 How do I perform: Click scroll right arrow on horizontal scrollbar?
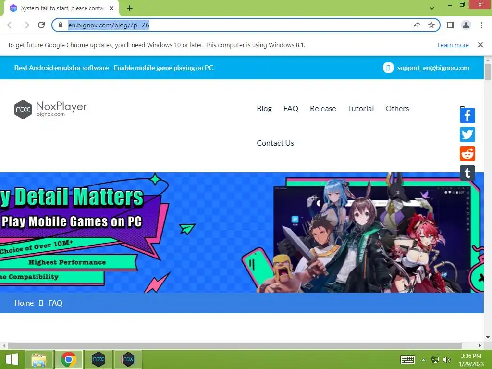pyautogui.click(x=480, y=345)
